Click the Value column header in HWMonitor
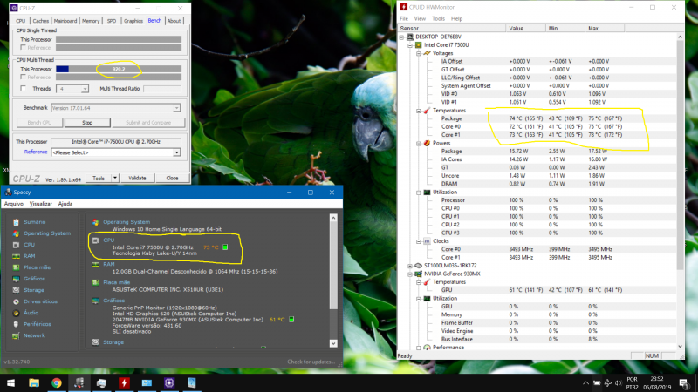The width and height of the screenshot is (698, 392). [526, 29]
